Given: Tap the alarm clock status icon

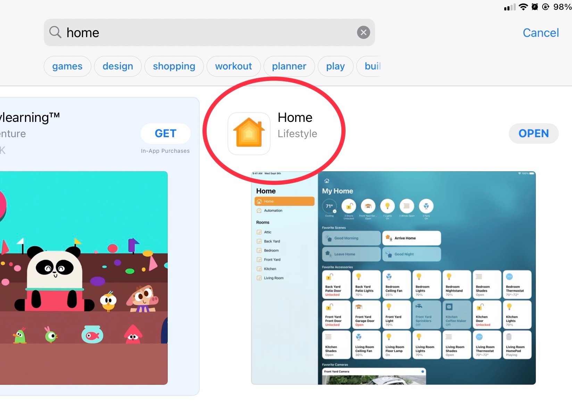Looking at the screenshot, I should (x=535, y=7).
